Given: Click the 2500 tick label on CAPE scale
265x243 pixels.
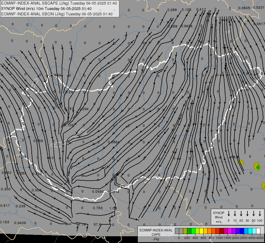Looking at the screenshot, I should click(244, 238).
